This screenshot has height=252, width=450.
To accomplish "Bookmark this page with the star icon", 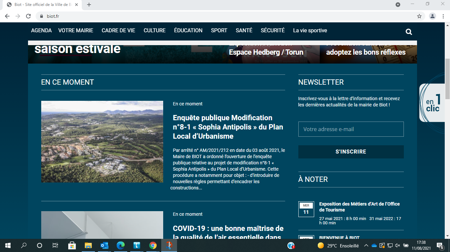I will [419, 16].
